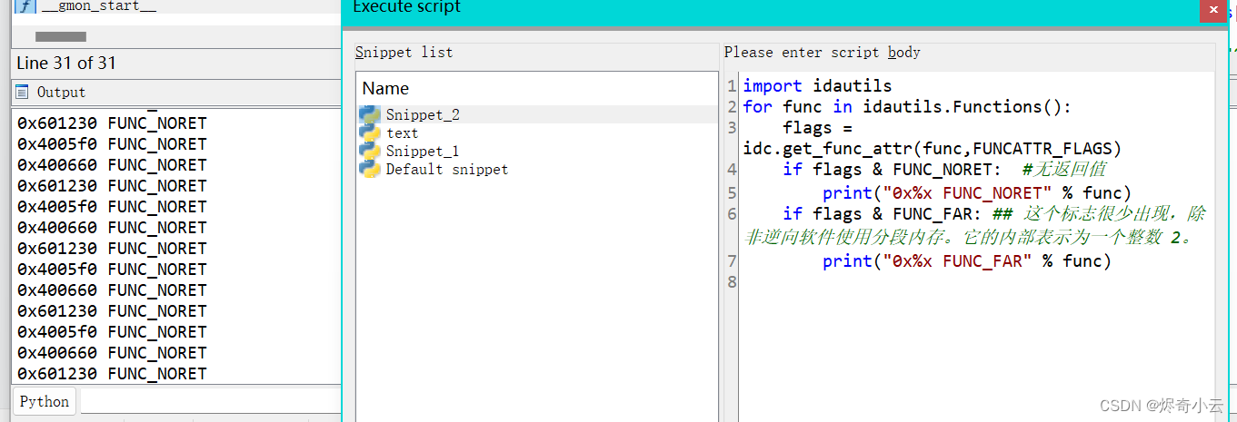This screenshot has height=422, width=1237.
Task: Click print FUNC_NORET statement line
Action: (x=977, y=192)
